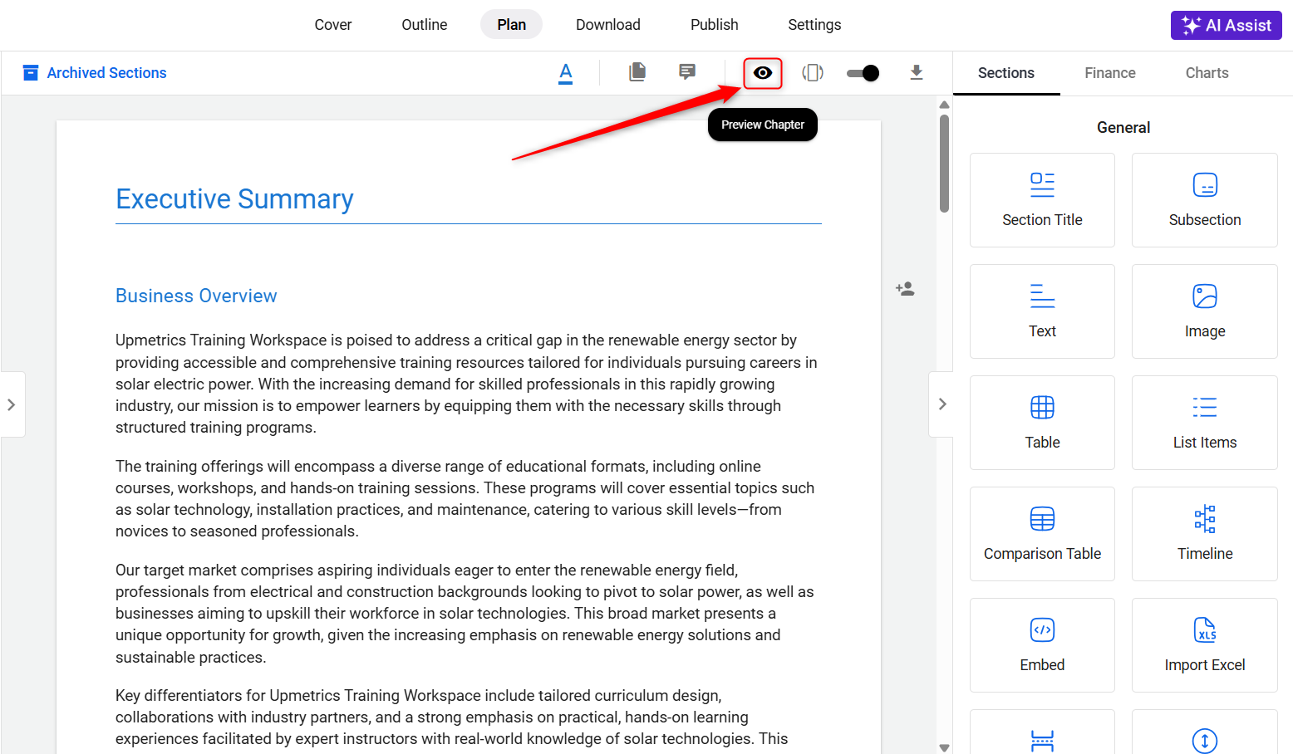Insert a List Items block
The height and width of the screenshot is (754, 1293).
[1205, 423]
